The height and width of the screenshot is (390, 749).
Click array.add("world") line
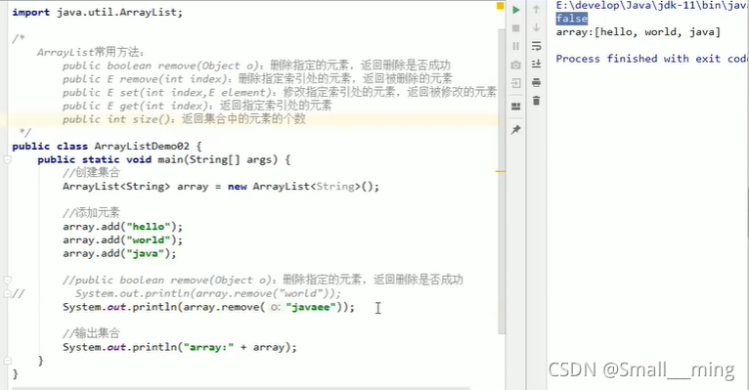coord(123,239)
